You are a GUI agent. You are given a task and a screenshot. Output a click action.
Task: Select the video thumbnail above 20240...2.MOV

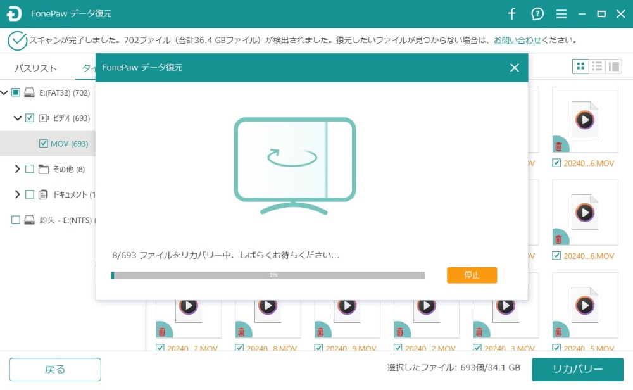coord(426,319)
